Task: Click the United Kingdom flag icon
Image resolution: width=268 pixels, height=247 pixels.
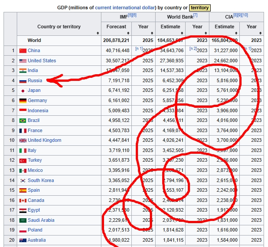Action: 23,141
